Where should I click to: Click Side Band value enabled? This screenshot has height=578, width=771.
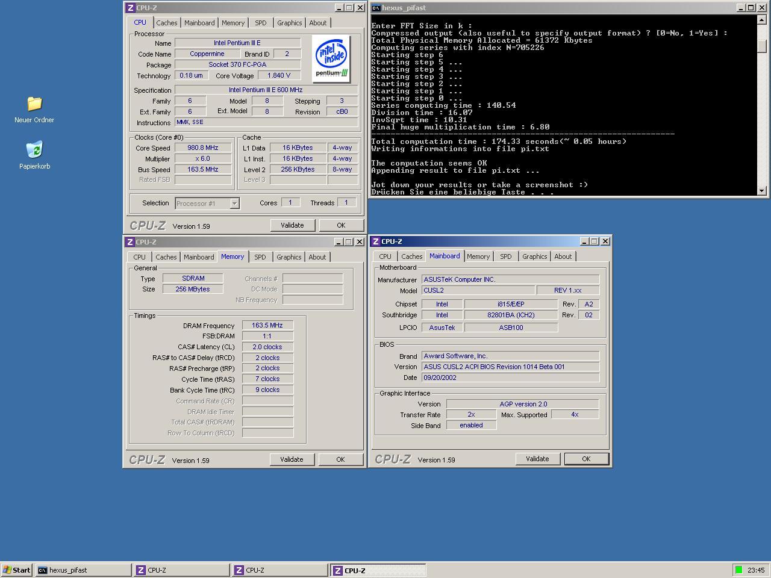click(x=471, y=425)
